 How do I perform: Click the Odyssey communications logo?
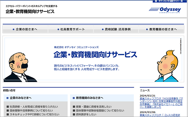[x=165, y=10]
